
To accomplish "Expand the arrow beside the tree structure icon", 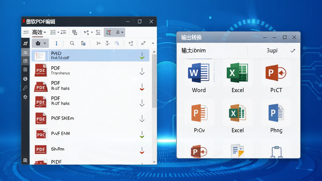I will click(x=92, y=32).
